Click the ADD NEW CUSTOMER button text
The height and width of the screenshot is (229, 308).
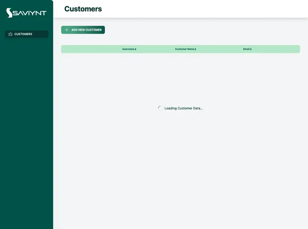click(86, 30)
